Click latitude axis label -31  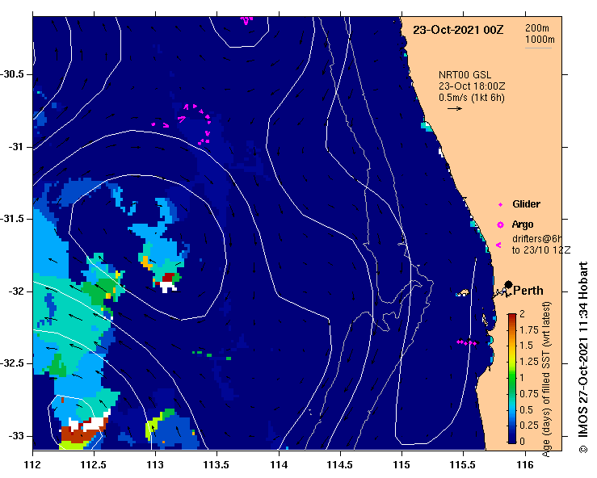pos(16,146)
